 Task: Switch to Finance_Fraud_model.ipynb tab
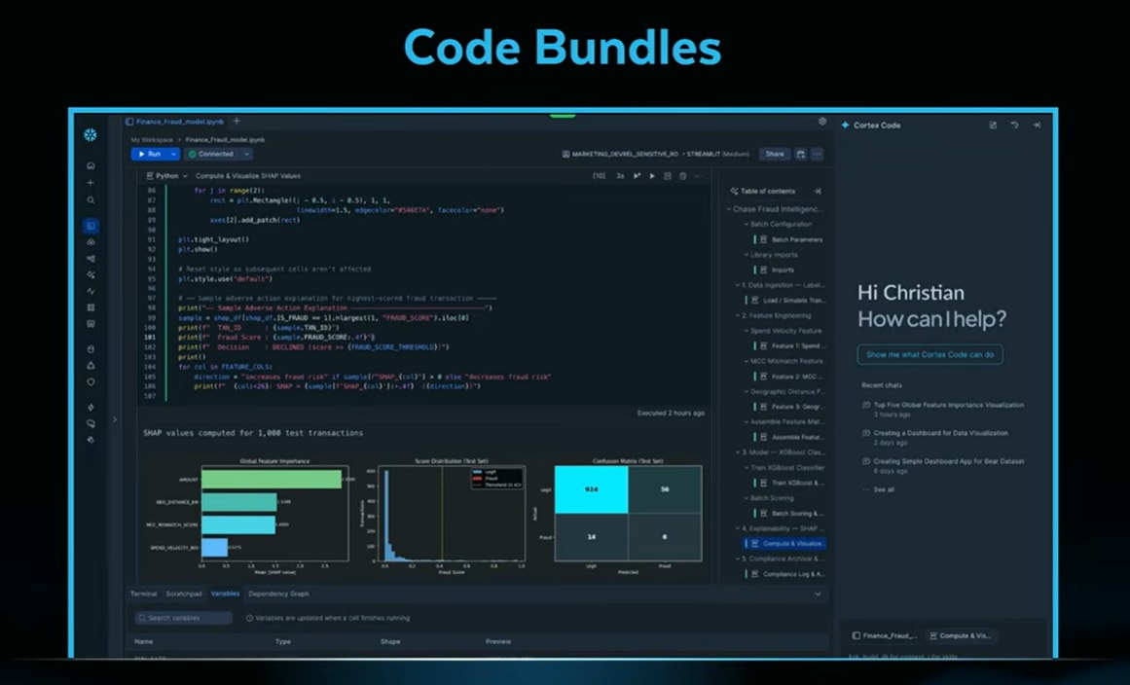pos(174,122)
